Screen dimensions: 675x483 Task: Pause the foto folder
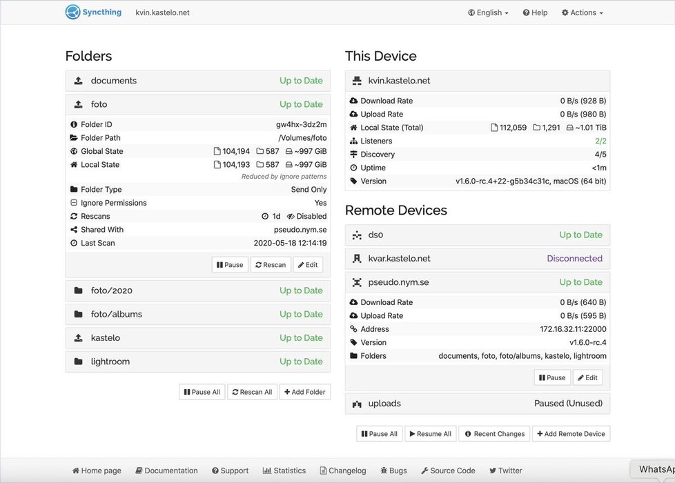click(x=230, y=265)
